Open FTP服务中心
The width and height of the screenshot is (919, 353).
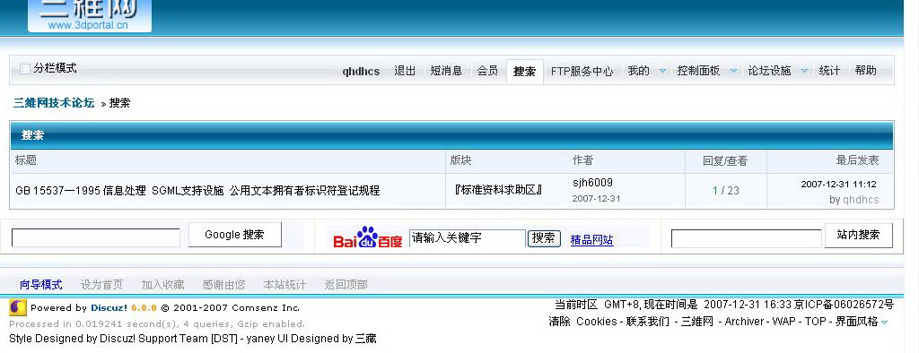582,72
